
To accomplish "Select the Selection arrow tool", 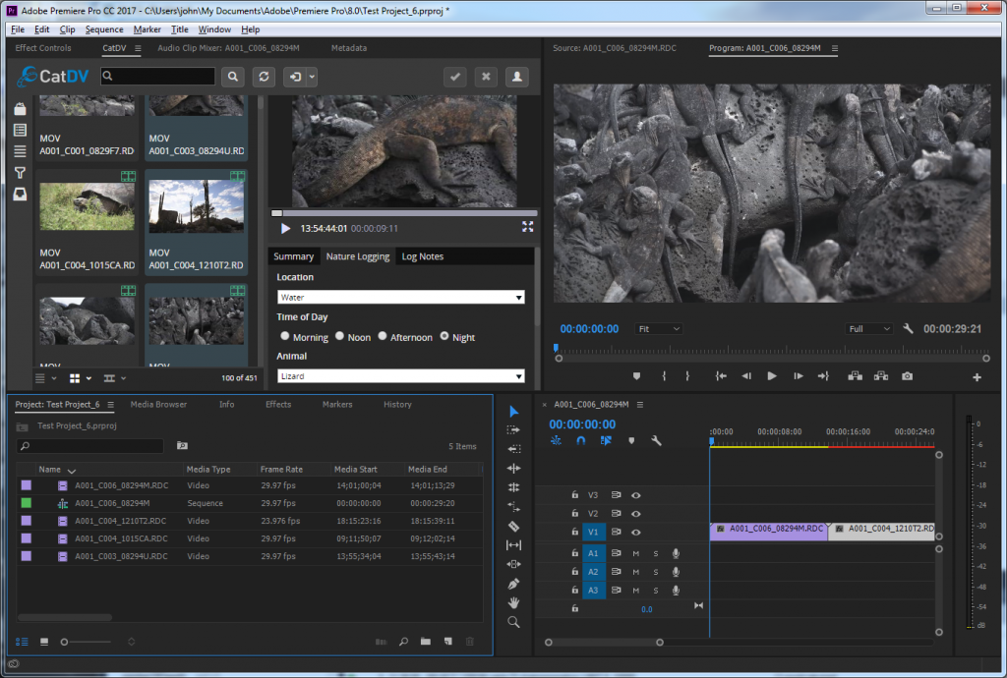I will (x=513, y=411).
